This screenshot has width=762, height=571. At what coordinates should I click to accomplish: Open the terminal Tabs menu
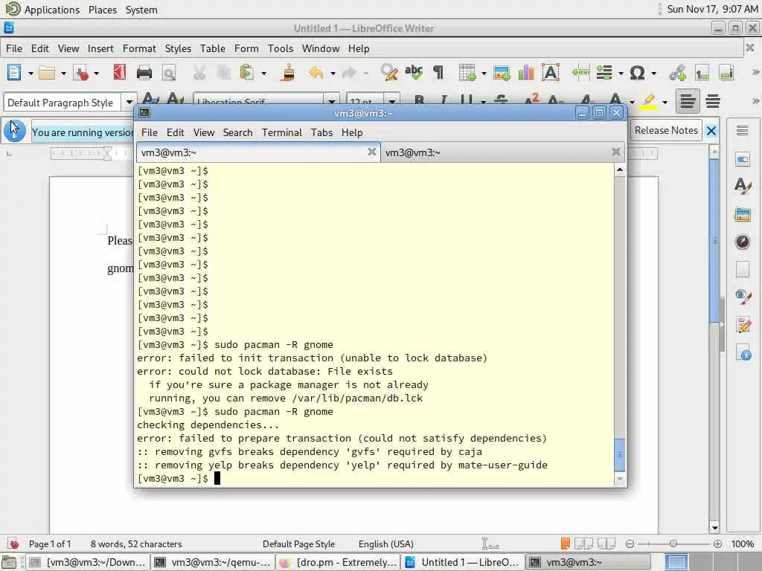click(x=321, y=132)
